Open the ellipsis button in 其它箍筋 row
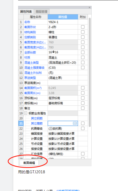This screenshot has width=118, height=191. point(75,123)
